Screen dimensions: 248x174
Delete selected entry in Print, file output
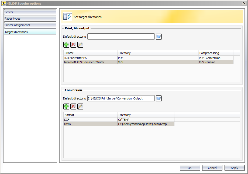(x=73, y=45)
